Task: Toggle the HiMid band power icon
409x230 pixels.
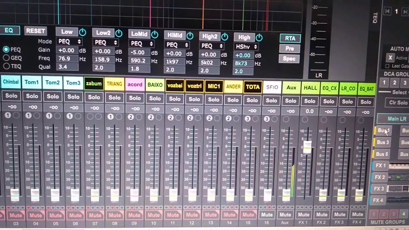Action: point(190,35)
